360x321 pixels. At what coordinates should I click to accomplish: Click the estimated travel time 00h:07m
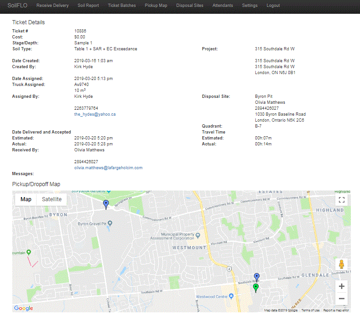(x=263, y=138)
